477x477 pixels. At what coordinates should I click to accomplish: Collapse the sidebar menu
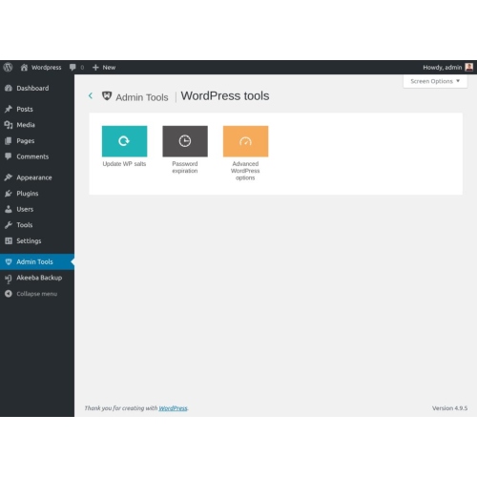[x=37, y=294]
